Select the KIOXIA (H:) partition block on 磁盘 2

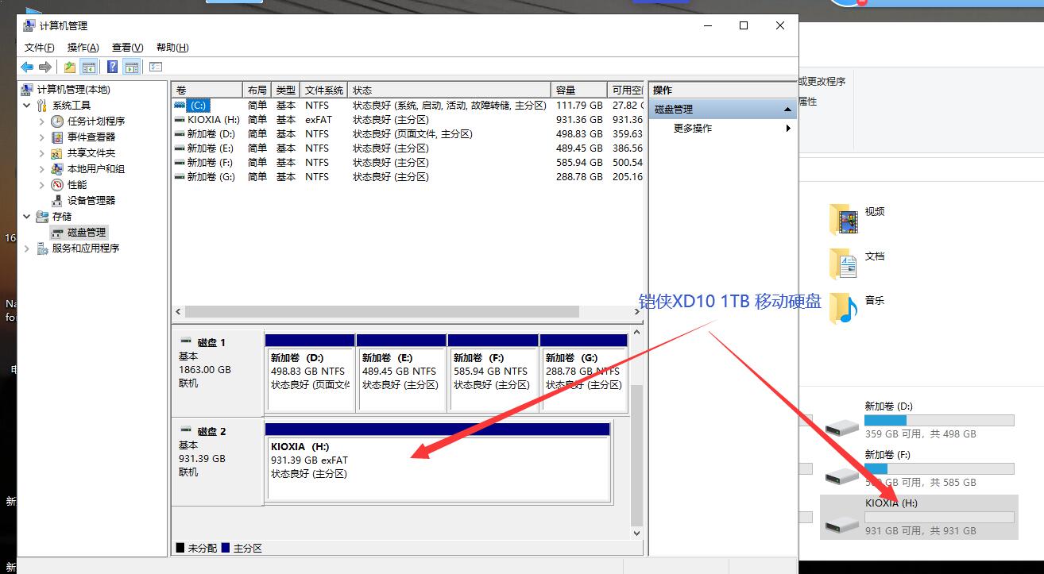tap(438, 462)
